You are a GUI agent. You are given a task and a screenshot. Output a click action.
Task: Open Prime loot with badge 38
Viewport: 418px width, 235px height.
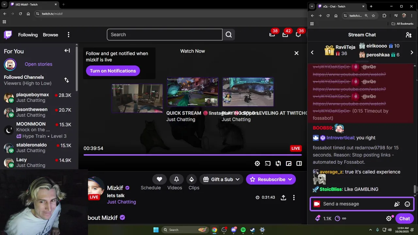click(272, 34)
